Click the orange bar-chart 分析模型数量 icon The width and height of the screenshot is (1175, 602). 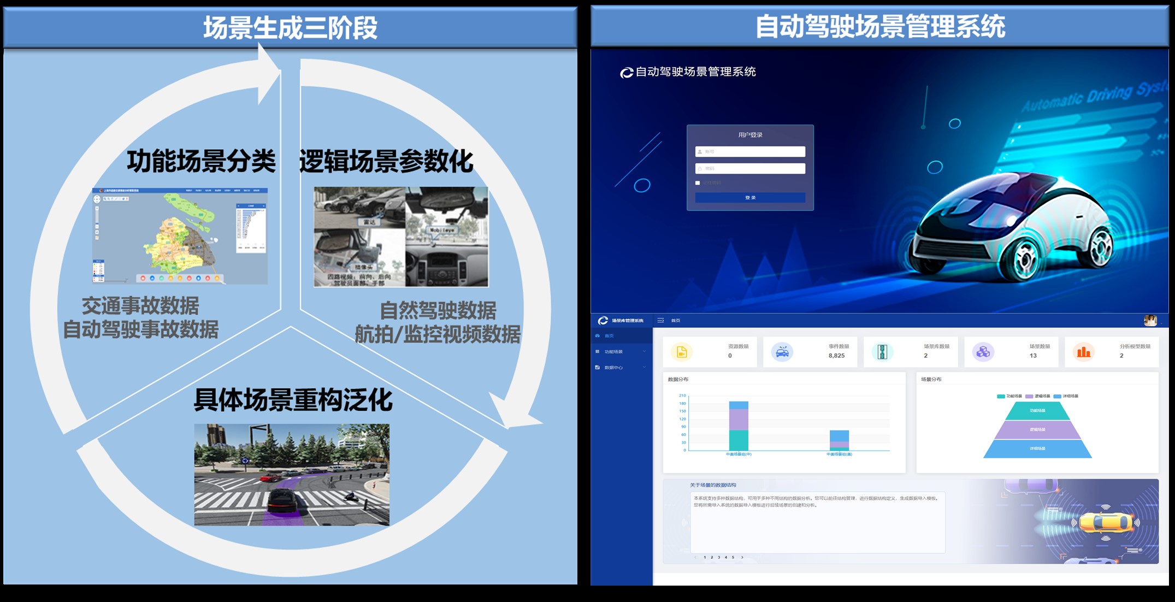pyautogui.click(x=1084, y=352)
